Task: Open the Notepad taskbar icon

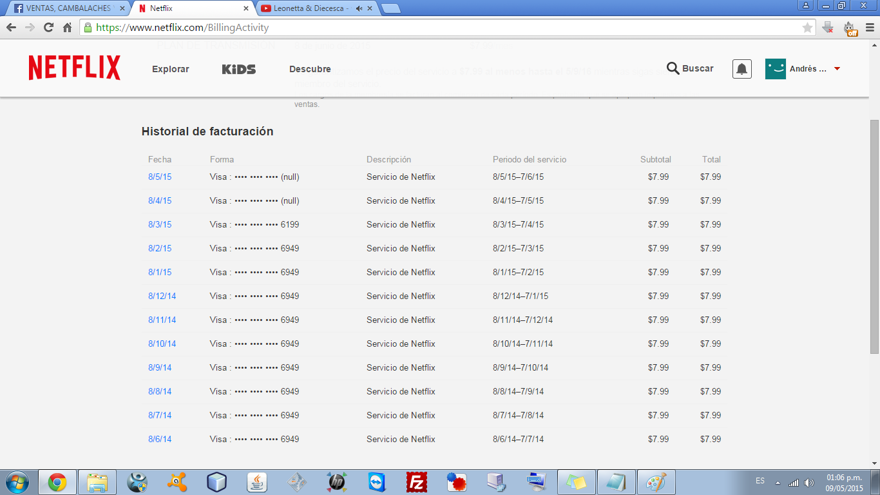Action: (x=616, y=482)
